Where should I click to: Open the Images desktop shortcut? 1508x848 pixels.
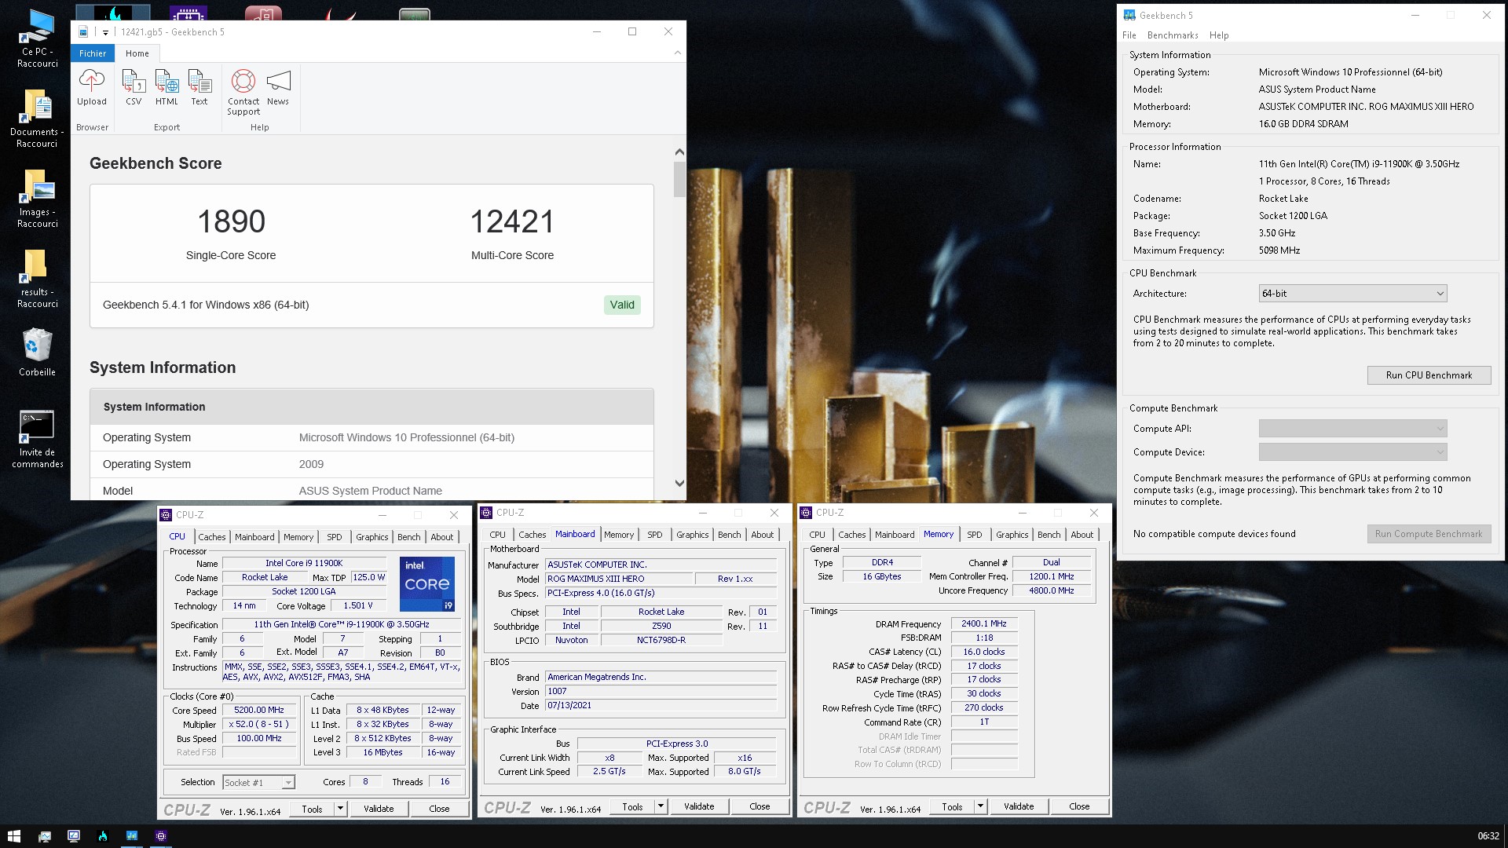pyautogui.click(x=37, y=199)
